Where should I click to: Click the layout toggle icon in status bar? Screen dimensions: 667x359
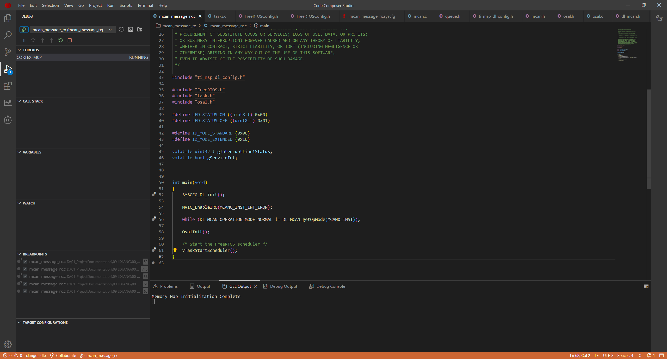tap(662, 356)
